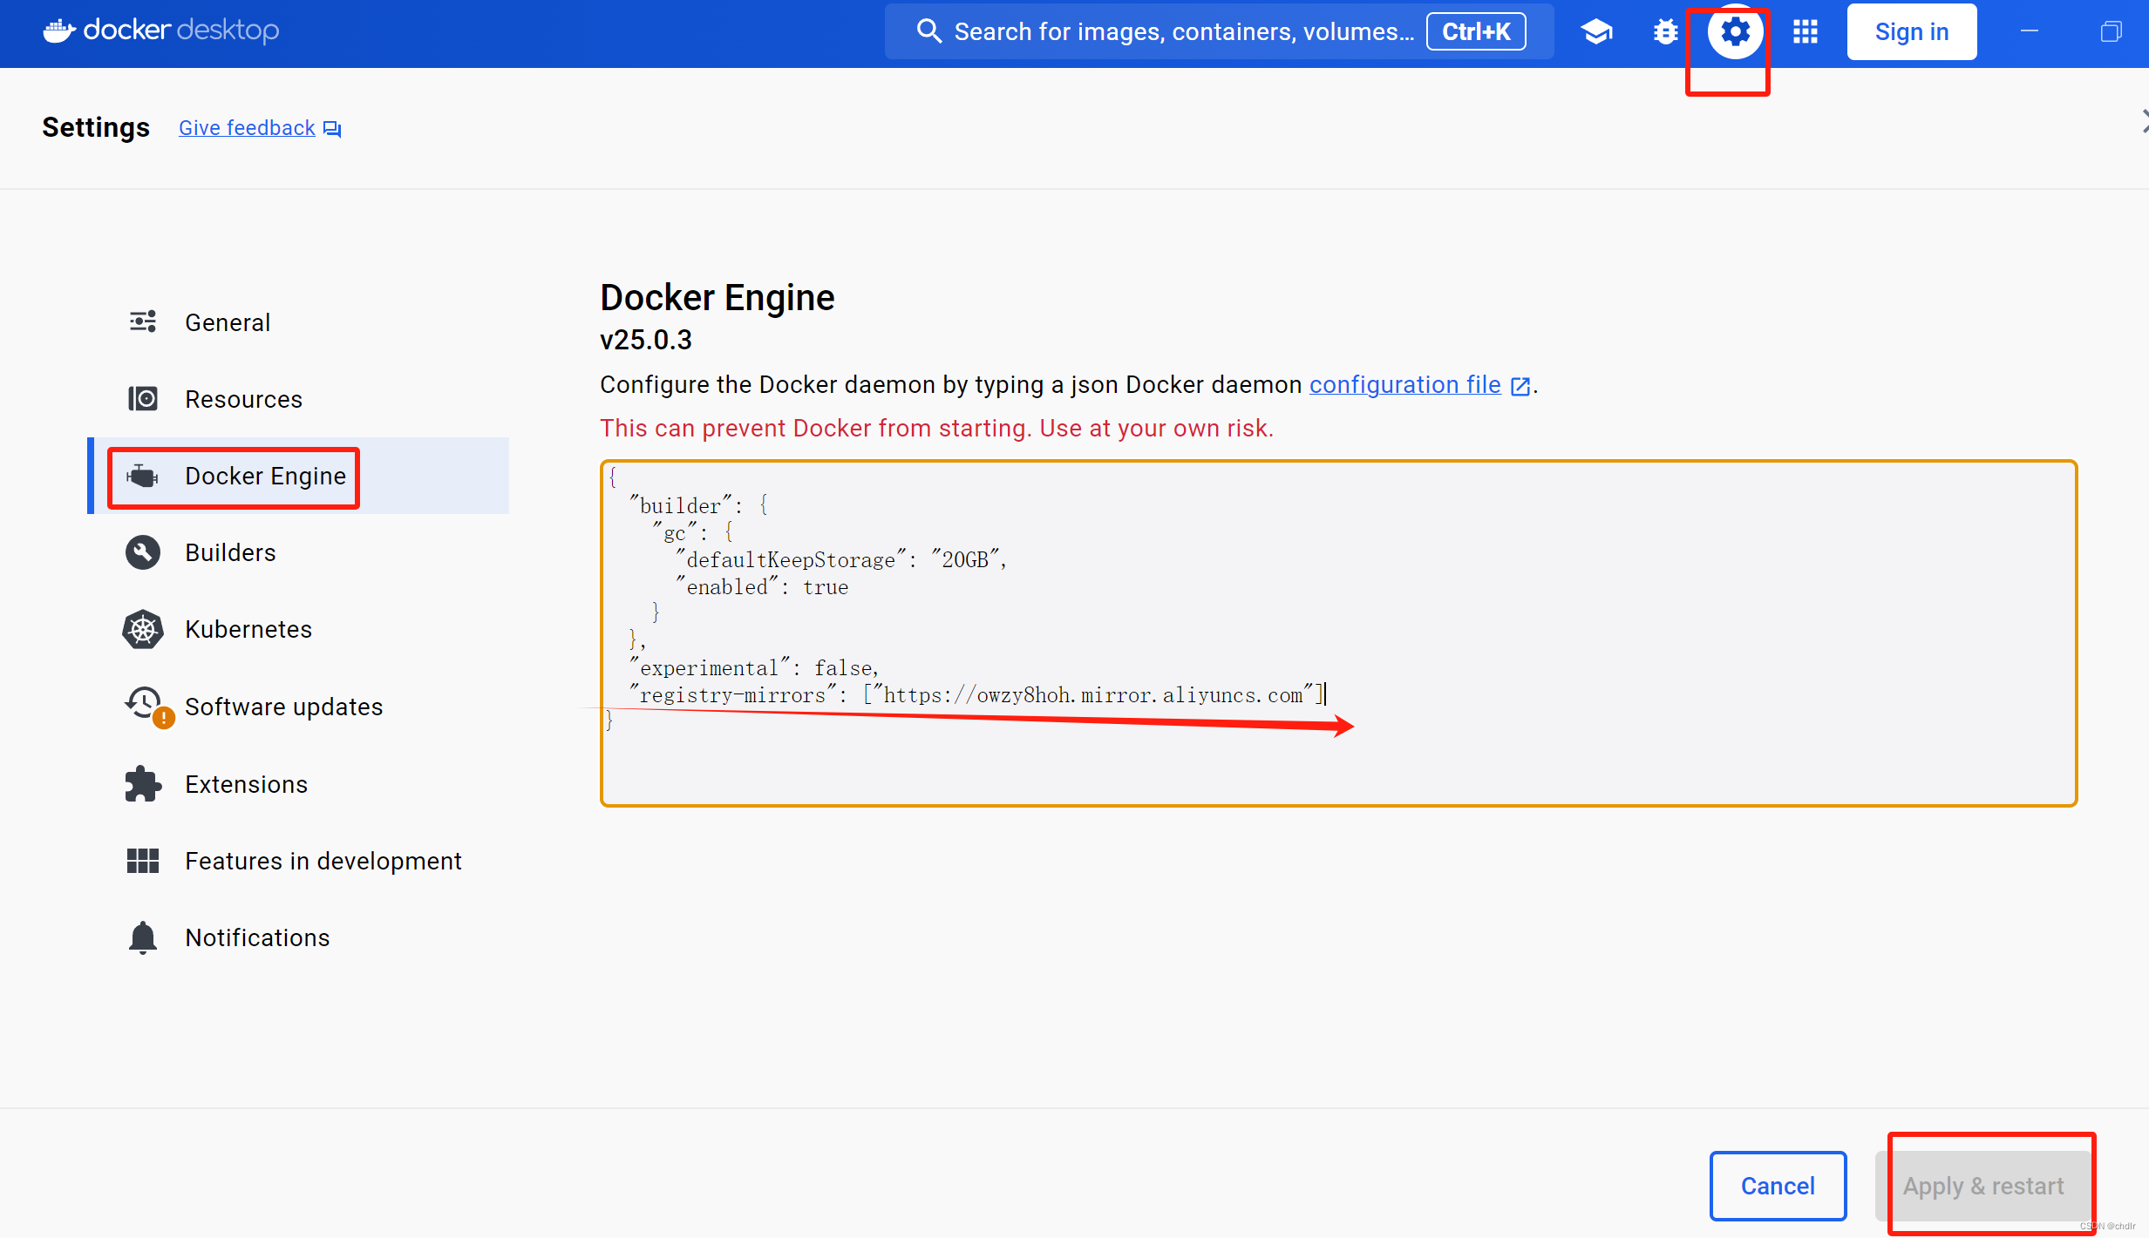2149x1238 pixels.
Task: Open Settings via the gear icon
Action: pyautogui.click(x=1734, y=32)
